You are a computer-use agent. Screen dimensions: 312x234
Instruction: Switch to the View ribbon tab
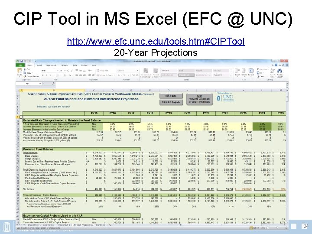tap(94, 65)
